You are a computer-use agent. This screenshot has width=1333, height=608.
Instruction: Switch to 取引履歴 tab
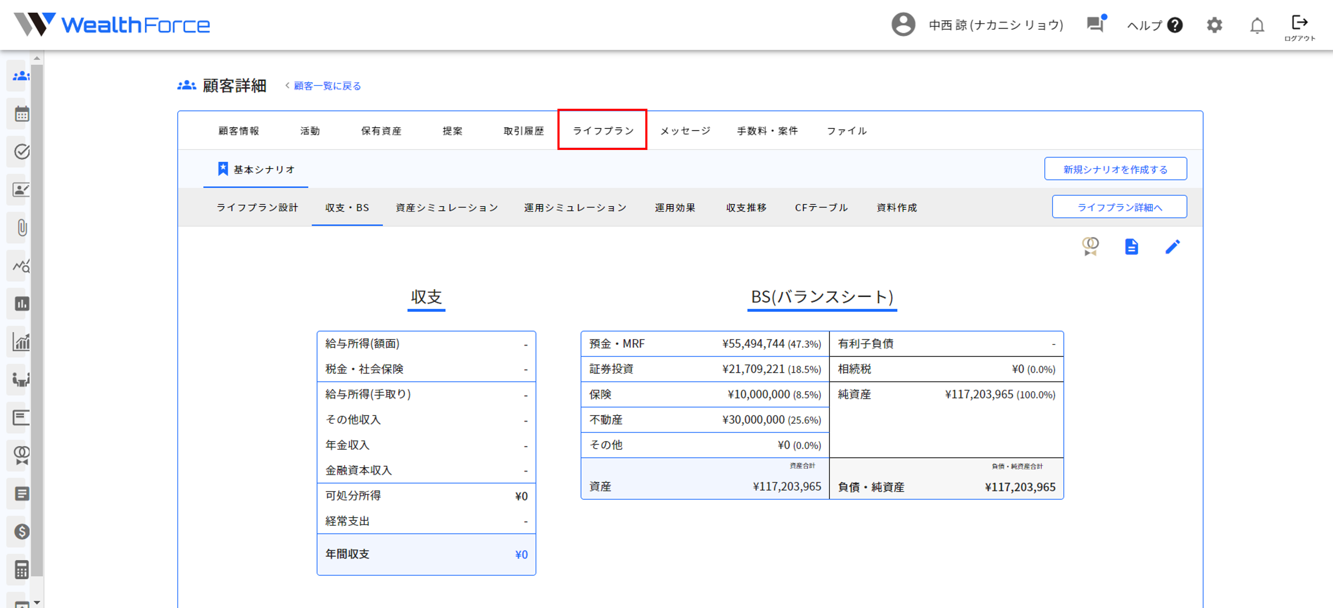pyautogui.click(x=524, y=131)
